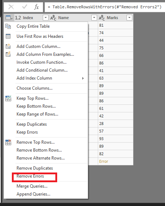Open the Index column filter dropdown
This screenshot has width=165, height=206.
tap(46, 18)
